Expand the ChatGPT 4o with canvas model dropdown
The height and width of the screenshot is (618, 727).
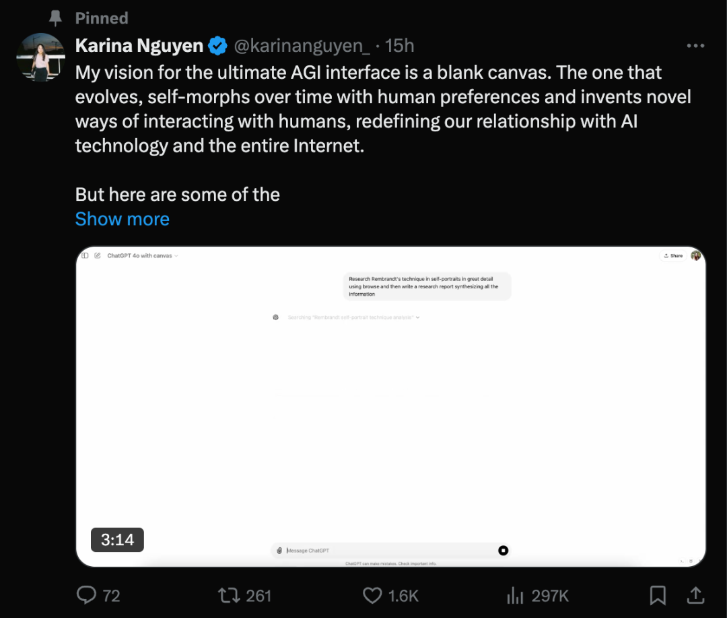coord(142,256)
